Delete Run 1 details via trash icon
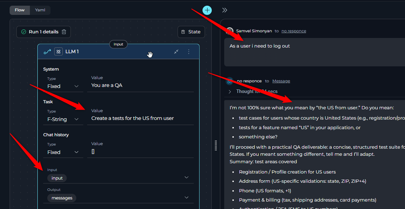The height and width of the screenshot is (209, 405). (x=64, y=32)
